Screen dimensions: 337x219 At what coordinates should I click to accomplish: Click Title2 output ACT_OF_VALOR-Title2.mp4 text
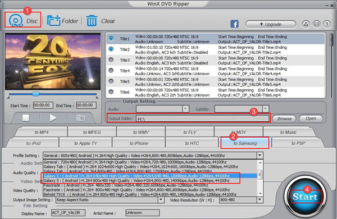point(249,52)
